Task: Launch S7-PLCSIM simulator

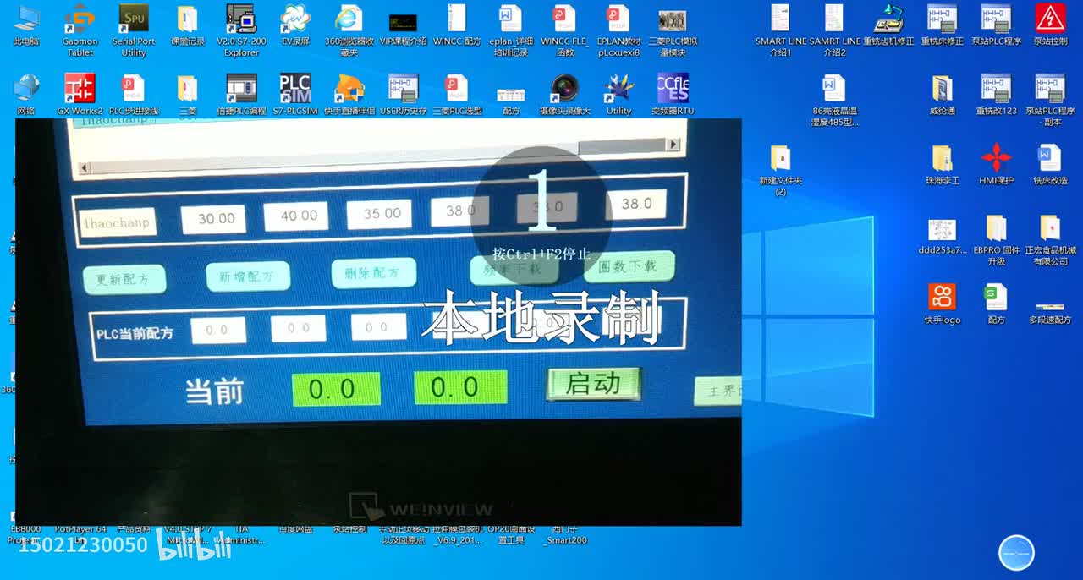Action: point(295,94)
